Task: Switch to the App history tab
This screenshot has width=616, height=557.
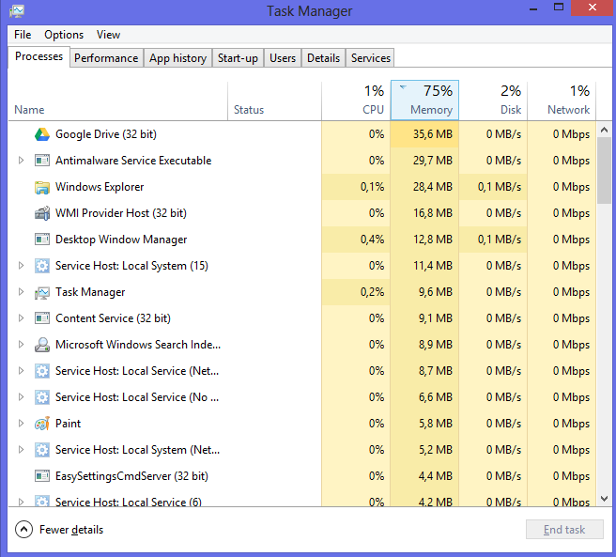Action: point(177,58)
